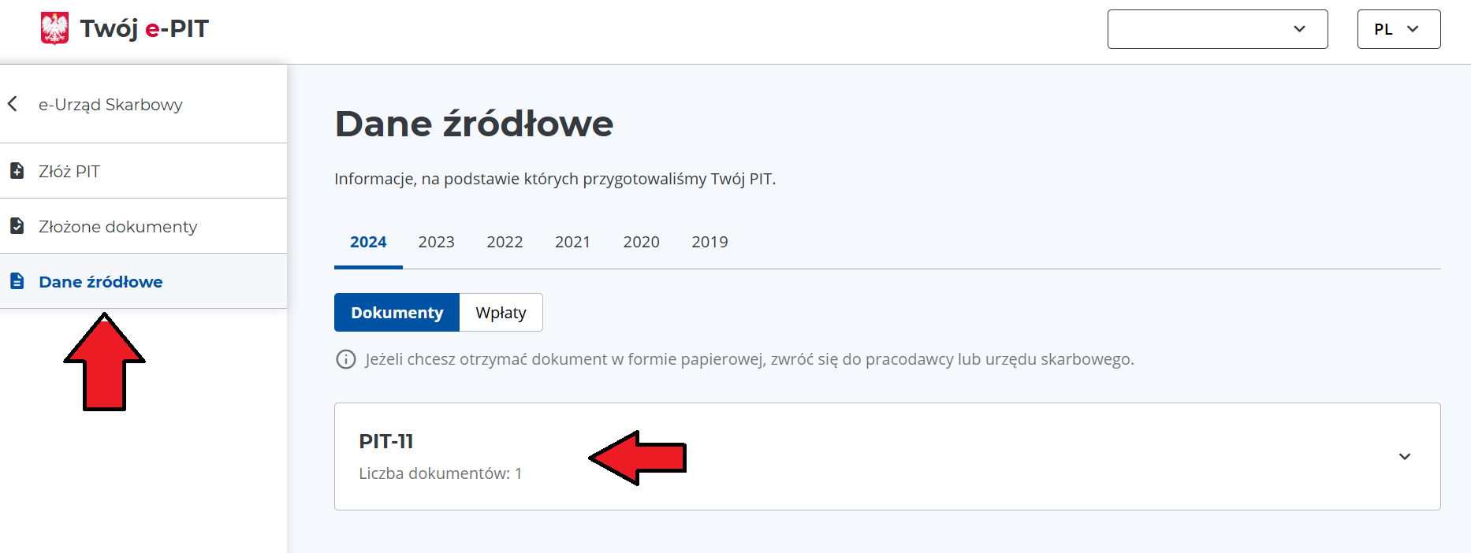
Task: Open the PL language dropdown
Action: point(1398,29)
